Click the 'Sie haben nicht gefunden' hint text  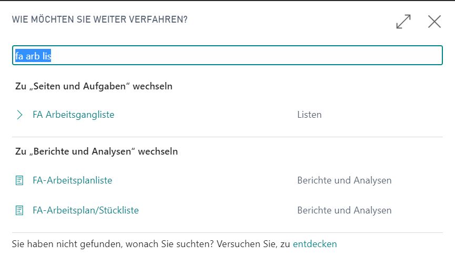pyautogui.click(x=151, y=244)
